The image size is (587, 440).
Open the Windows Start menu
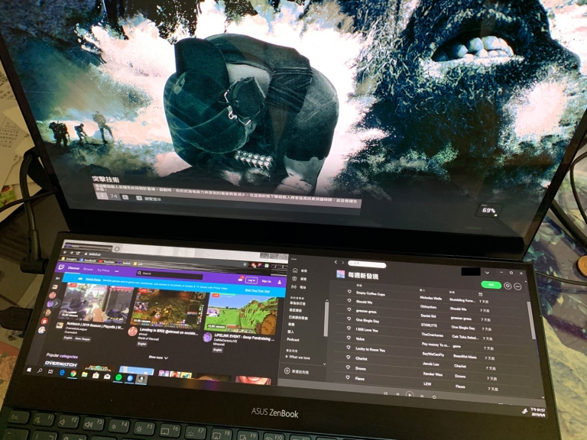pos(29,370)
